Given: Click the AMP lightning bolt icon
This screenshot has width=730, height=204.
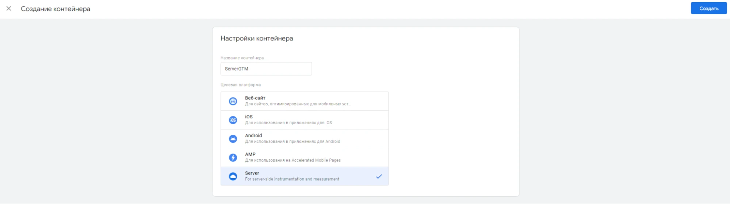Looking at the screenshot, I should coord(233,157).
